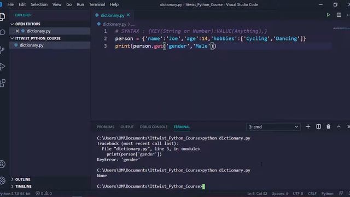350x197 pixels.
Task: Click the EXPLORER panel title
Action: click(x=23, y=15)
